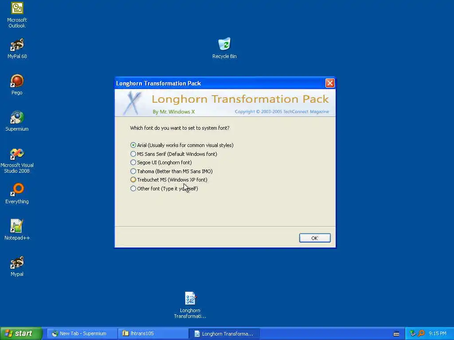Viewport: 454px width, 340px height.
Task: Select the Notepad++ desktop shortcut
Action: (x=17, y=230)
